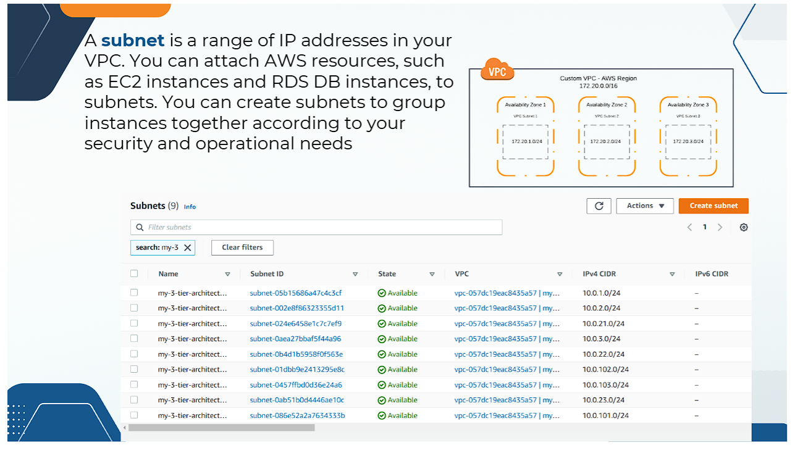The height and width of the screenshot is (453, 795).
Task: Sort by State column arrow
Action: [x=432, y=274]
